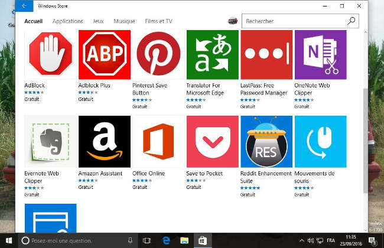Activate the Cortana microphone icon
This screenshot has height=248, width=384.
tap(131, 241)
